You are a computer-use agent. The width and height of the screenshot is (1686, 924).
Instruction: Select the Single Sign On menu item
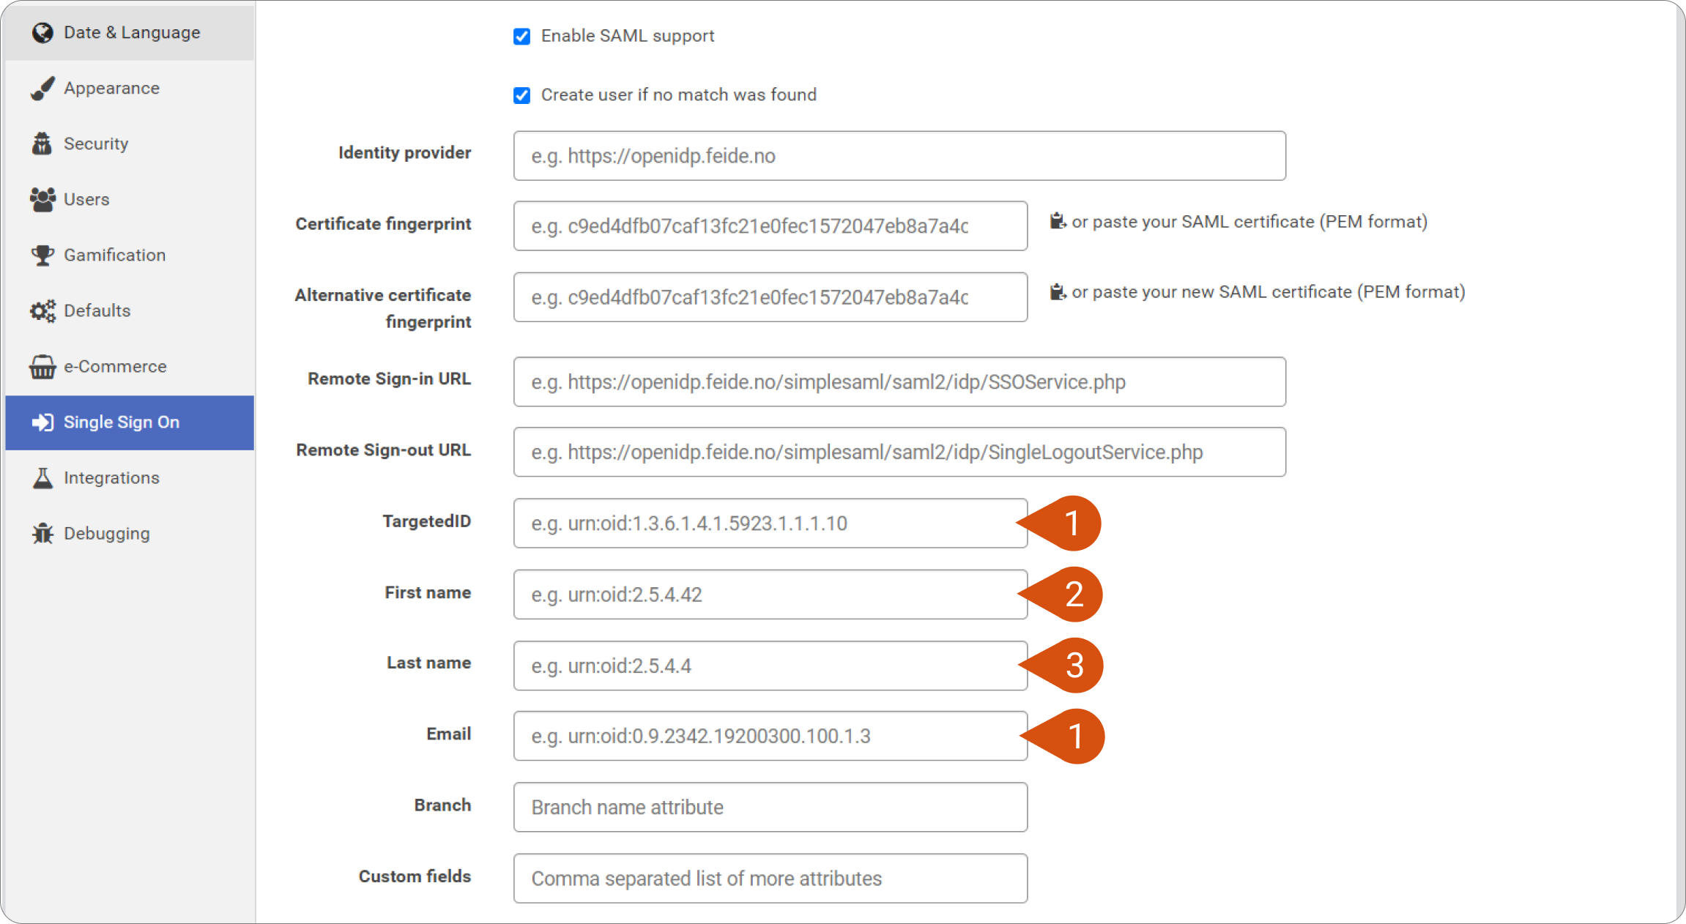click(130, 422)
